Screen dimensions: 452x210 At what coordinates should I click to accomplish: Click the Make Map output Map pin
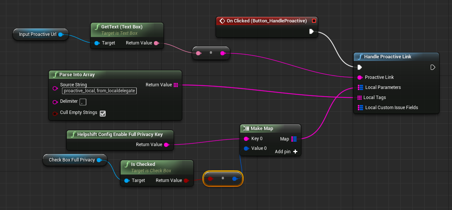coord(294,139)
